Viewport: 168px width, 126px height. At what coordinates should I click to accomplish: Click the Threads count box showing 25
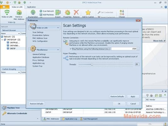(137, 64)
